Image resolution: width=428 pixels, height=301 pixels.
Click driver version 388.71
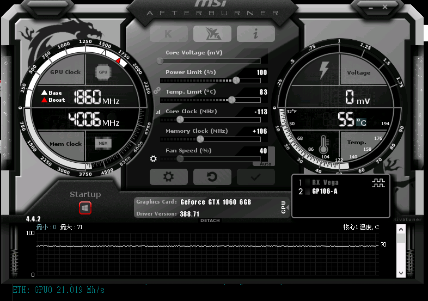[x=189, y=214]
